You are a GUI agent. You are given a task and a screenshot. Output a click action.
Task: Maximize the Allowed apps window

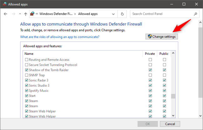click(184, 4)
